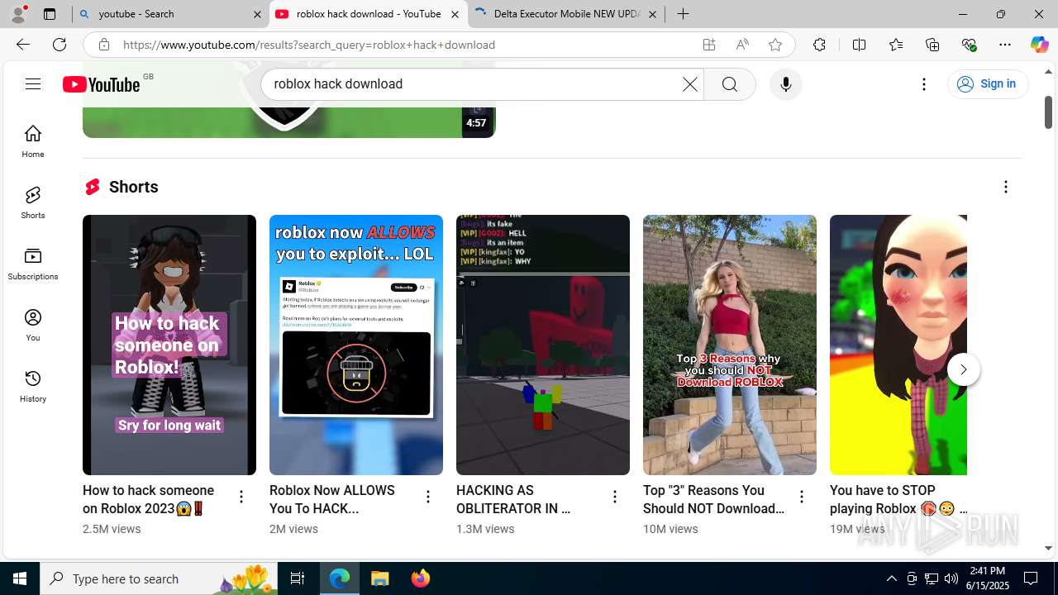The width and height of the screenshot is (1058, 595).
Task: Open Copilot in Edge
Action: pos(1039,45)
